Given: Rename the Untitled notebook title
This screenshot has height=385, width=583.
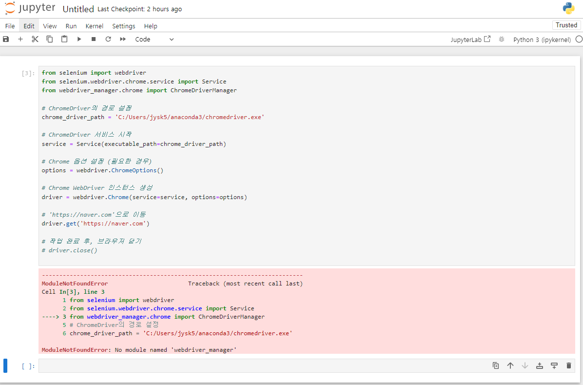Looking at the screenshot, I should coord(78,9).
